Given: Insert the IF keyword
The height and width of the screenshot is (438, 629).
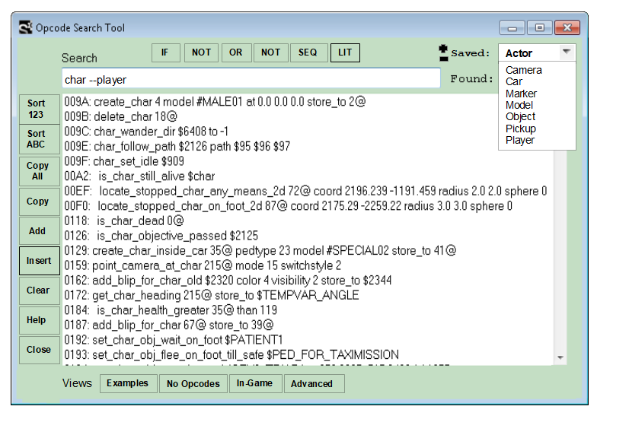Looking at the screenshot, I should pyautogui.click(x=167, y=52).
